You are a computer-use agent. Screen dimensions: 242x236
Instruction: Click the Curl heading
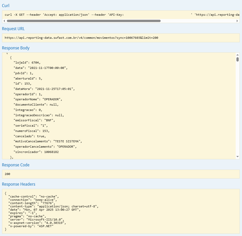[x=6, y=6]
